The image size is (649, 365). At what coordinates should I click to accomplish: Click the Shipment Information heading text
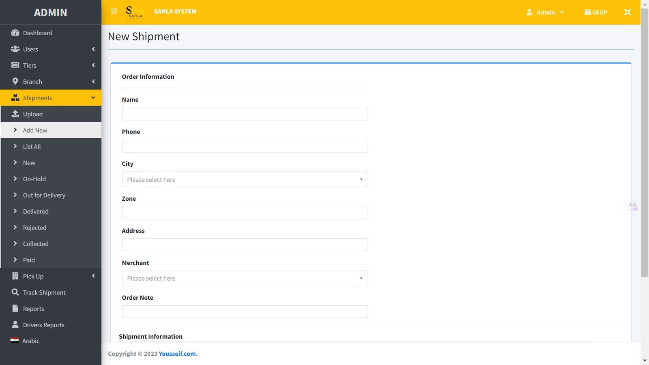150,337
